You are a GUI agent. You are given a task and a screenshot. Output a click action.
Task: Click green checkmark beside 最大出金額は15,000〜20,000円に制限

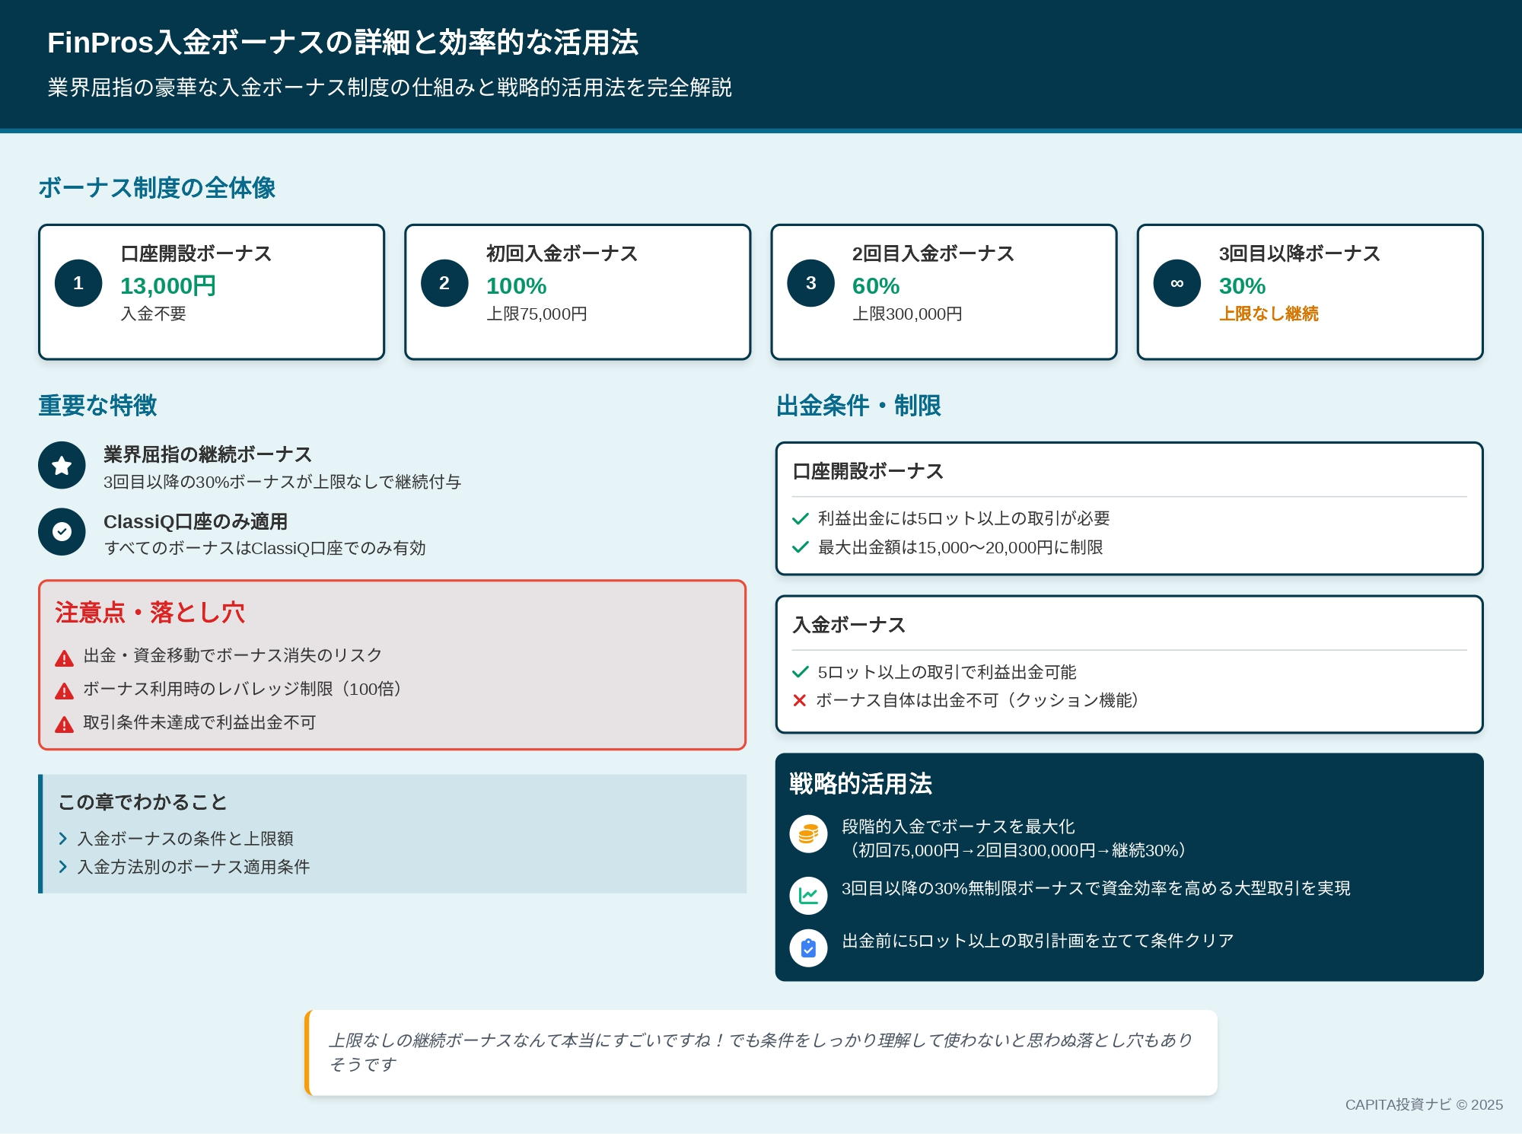[x=800, y=547]
